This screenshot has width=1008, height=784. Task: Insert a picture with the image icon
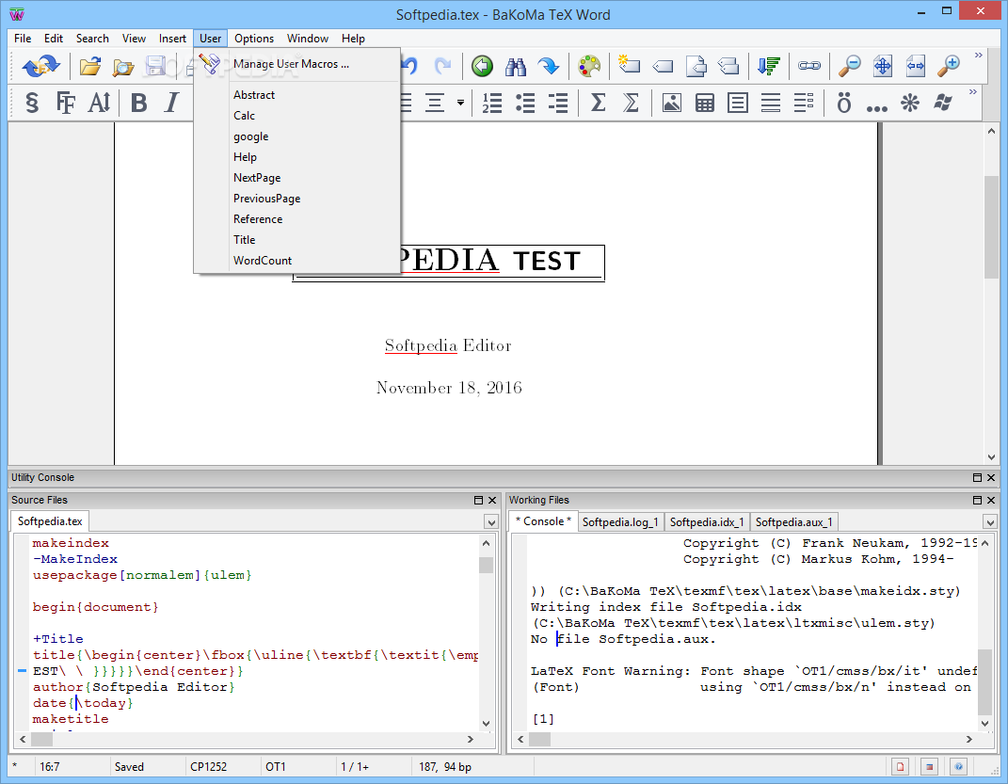(x=671, y=103)
